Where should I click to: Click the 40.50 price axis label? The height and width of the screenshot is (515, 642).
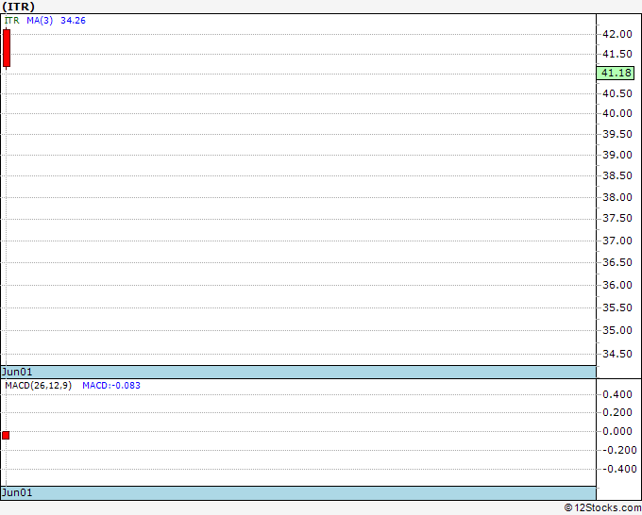click(x=617, y=93)
